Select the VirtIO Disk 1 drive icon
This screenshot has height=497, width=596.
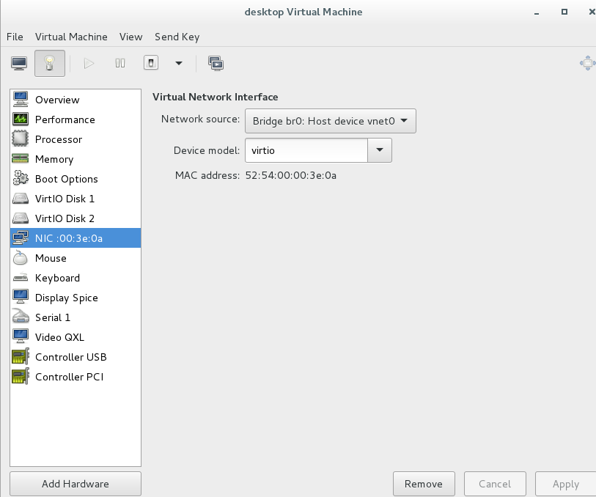pyautogui.click(x=21, y=199)
